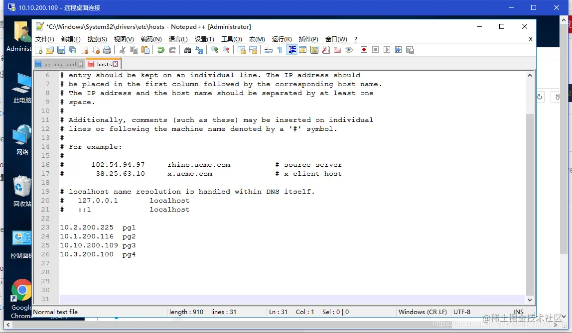Save the hosts file with the floppy icon

click(x=61, y=50)
